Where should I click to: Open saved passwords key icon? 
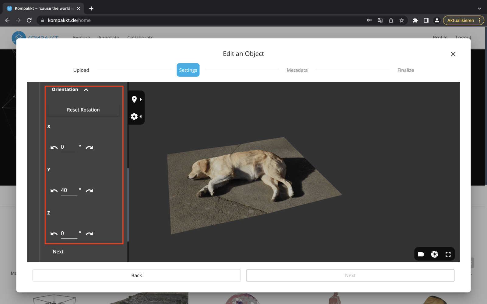[369, 20]
